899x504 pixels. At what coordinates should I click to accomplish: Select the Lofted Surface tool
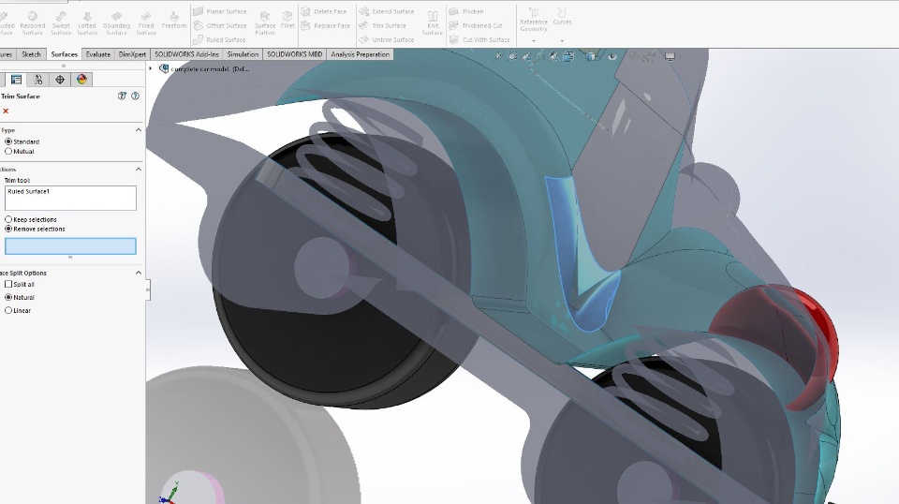87,22
